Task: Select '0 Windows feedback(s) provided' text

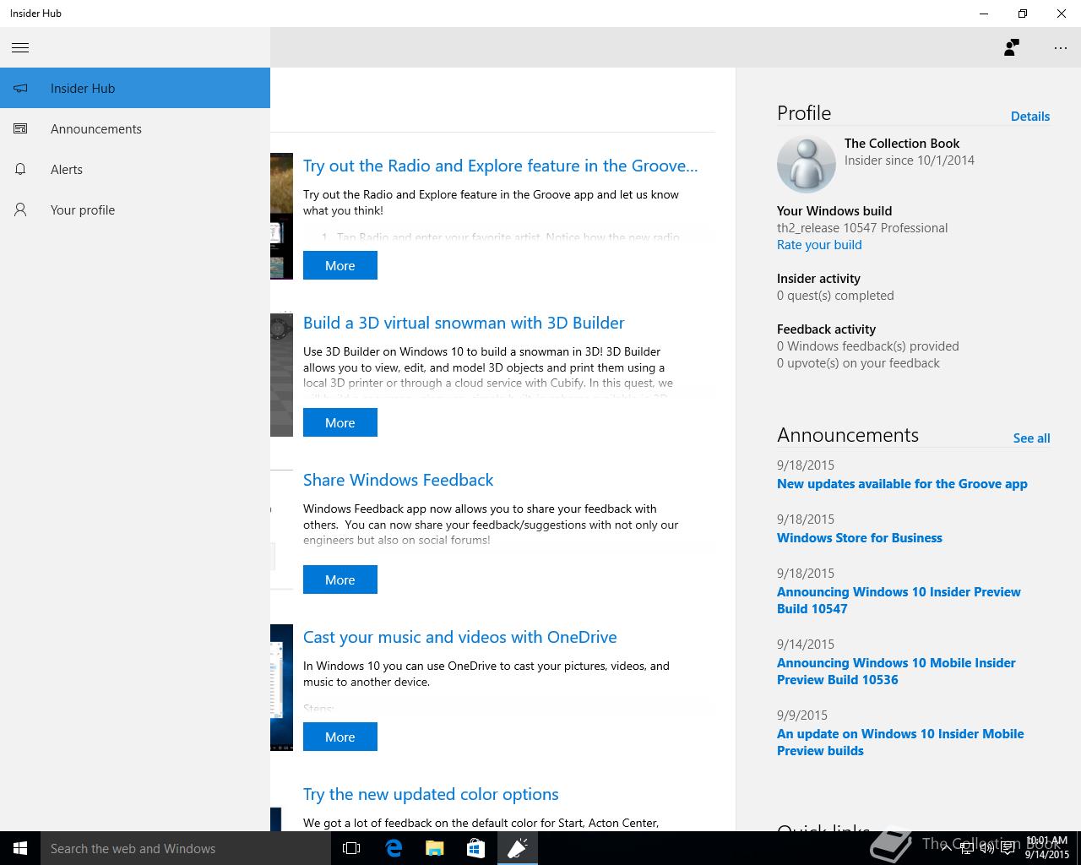Action: coord(868,346)
